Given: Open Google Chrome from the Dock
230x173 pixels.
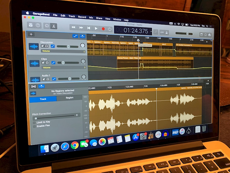Looking at the screenshot, I should (x=75, y=145).
